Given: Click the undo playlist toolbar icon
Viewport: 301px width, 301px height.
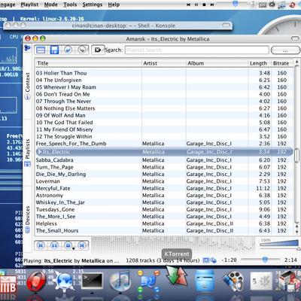Looking at the screenshot, I should (68, 50).
